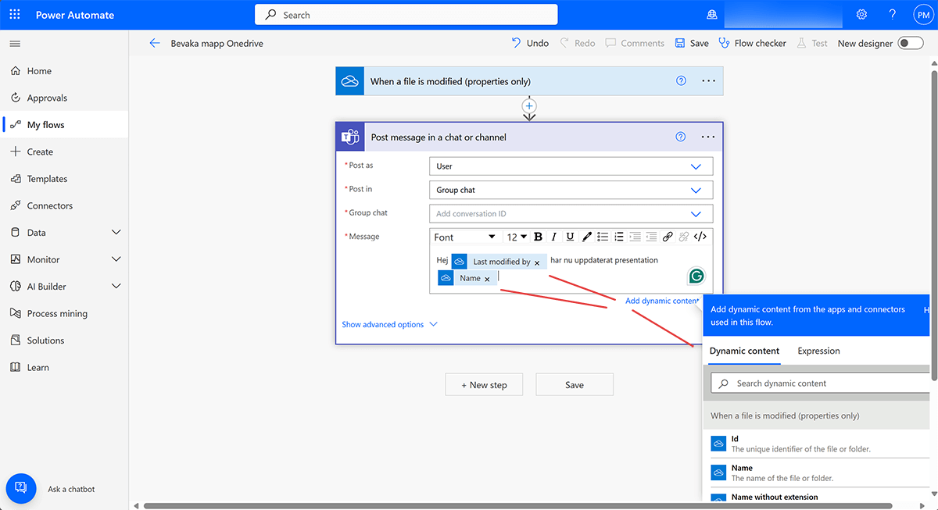This screenshot has height=510, width=938.
Task: Apply bold formatting in message editor
Action: pyautogui.click(x=538, y=237)
